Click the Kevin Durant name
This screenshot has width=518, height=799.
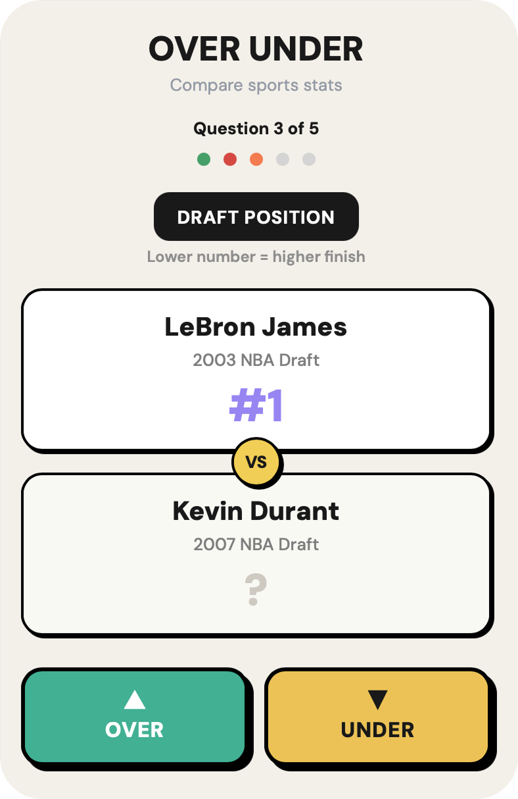coord(256,511)
